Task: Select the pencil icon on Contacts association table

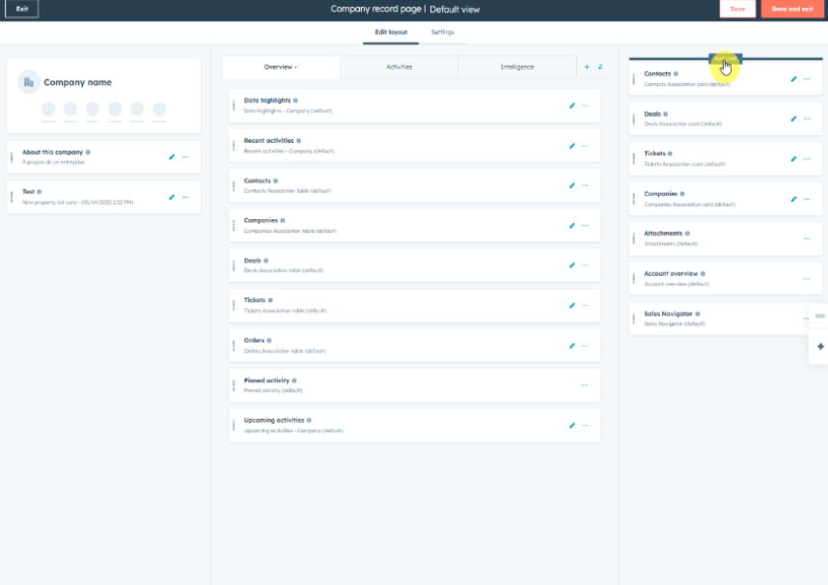Action: pyautogui.click(x=571, y=185)
